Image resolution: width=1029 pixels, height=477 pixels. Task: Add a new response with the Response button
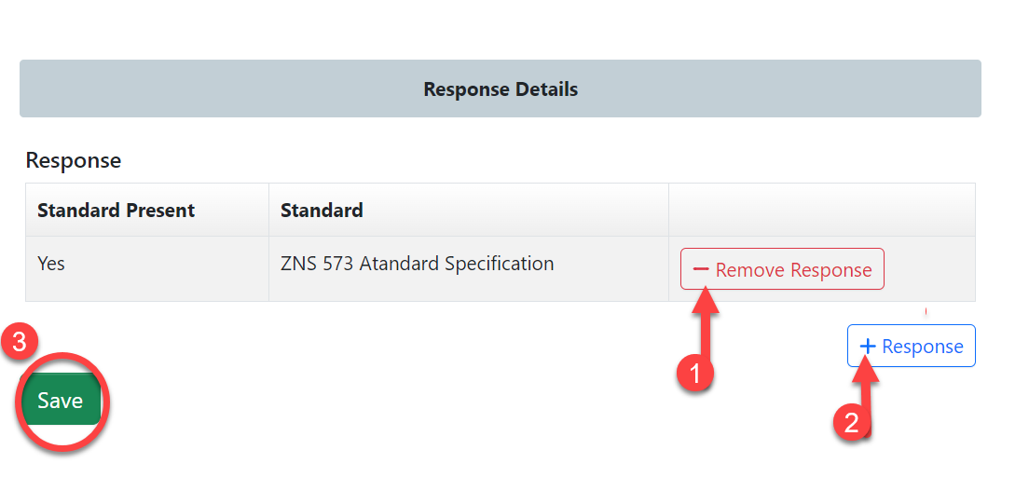911,347
